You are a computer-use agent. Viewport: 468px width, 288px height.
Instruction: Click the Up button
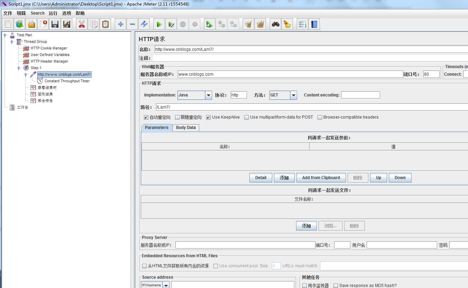[x=378, y=178]
